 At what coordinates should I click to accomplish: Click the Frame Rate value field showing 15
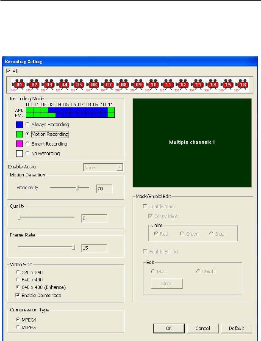pyautogui.click(x=94, y=248)
